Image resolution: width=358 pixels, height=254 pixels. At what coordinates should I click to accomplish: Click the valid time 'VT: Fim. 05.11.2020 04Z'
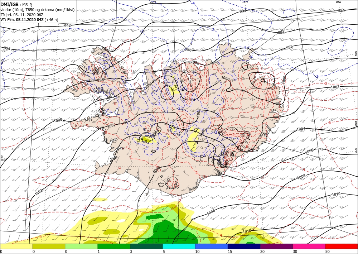[x=22, y=20]
